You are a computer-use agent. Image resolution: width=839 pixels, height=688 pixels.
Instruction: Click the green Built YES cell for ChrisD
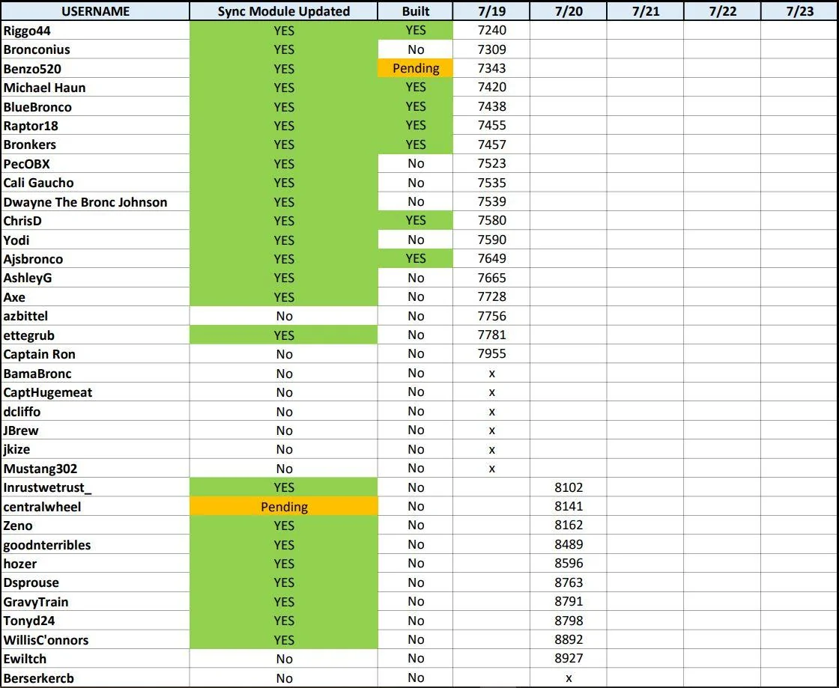pyautogui.click(x=415, y=220)
